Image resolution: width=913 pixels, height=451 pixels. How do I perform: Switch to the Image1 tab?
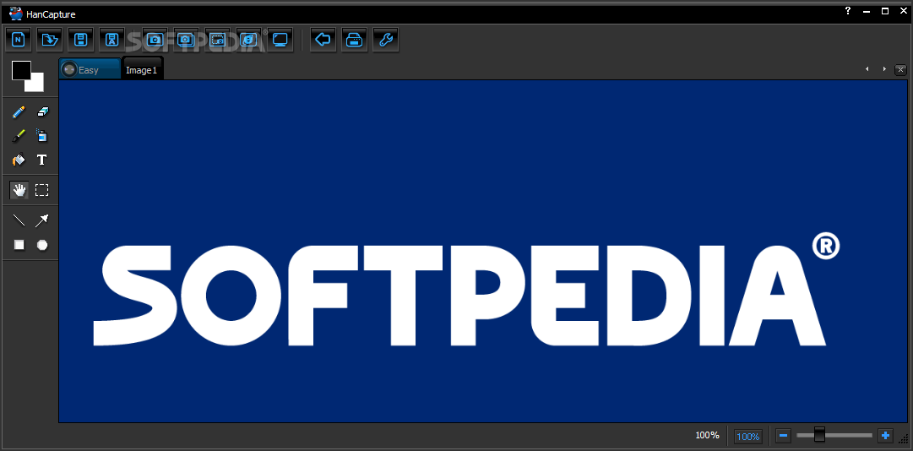coord(142,69)
